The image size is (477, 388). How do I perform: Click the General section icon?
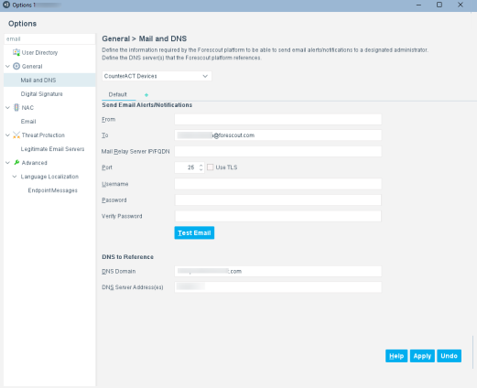click(x=16, y=66)
